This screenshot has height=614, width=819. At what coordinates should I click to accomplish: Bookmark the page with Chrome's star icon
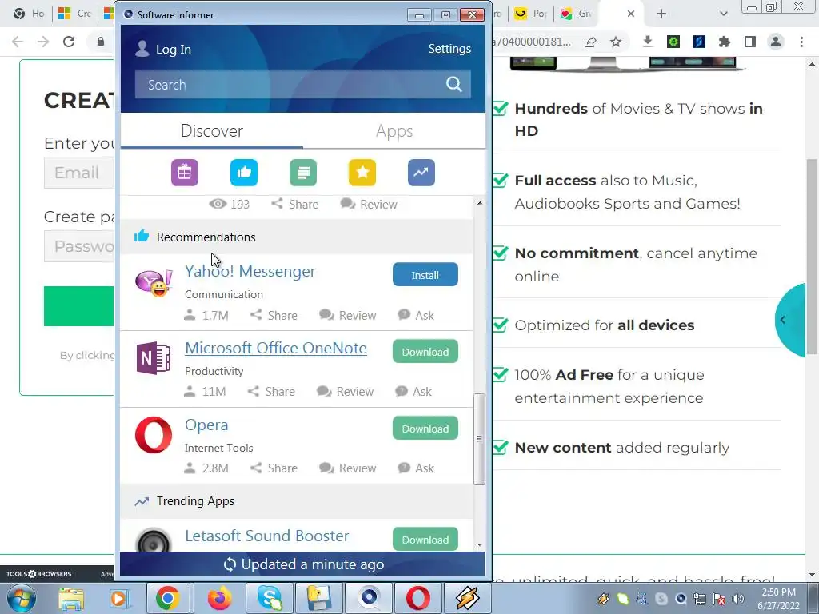(x=616, y=42)
